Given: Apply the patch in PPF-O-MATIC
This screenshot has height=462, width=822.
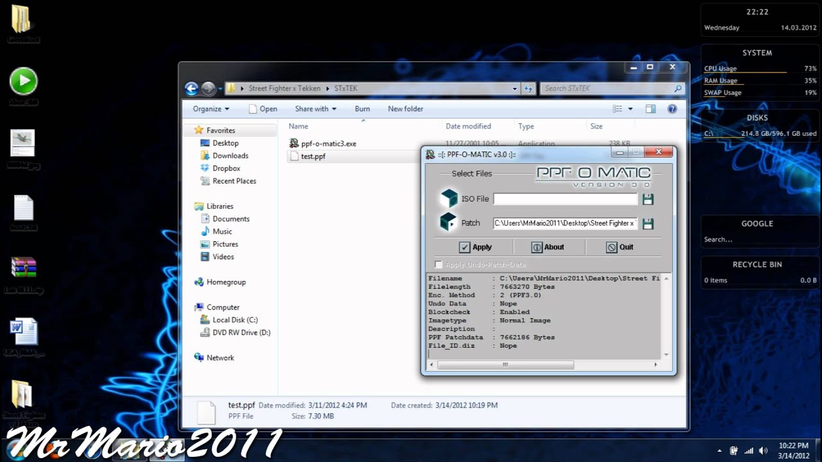Looking at the screenshot, I should [475, 247].
